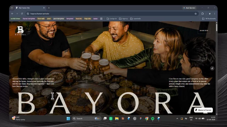Open site information icon in address bar
Image resolution: width=227 pixels, height=127 pixels.
[x=28, y=14]
